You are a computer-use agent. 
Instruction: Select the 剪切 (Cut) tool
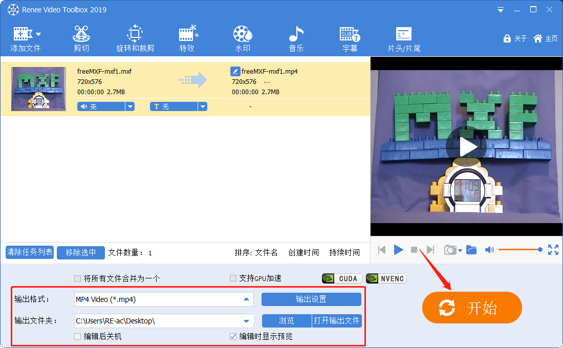point(80,37)
